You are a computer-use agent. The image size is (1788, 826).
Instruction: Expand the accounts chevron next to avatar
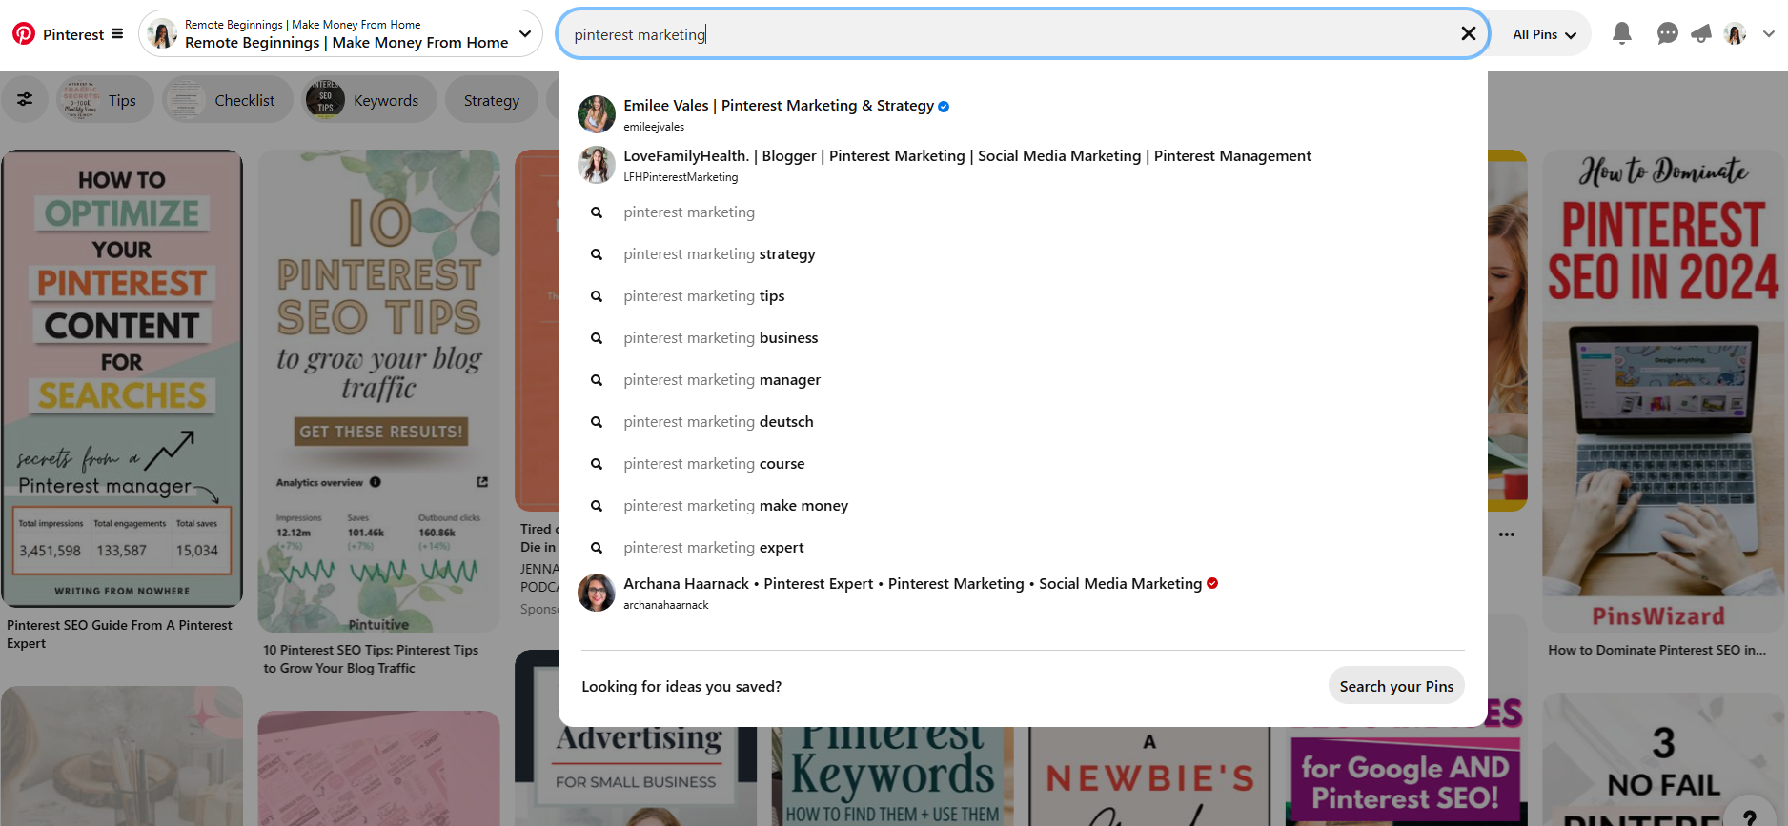1769,34
